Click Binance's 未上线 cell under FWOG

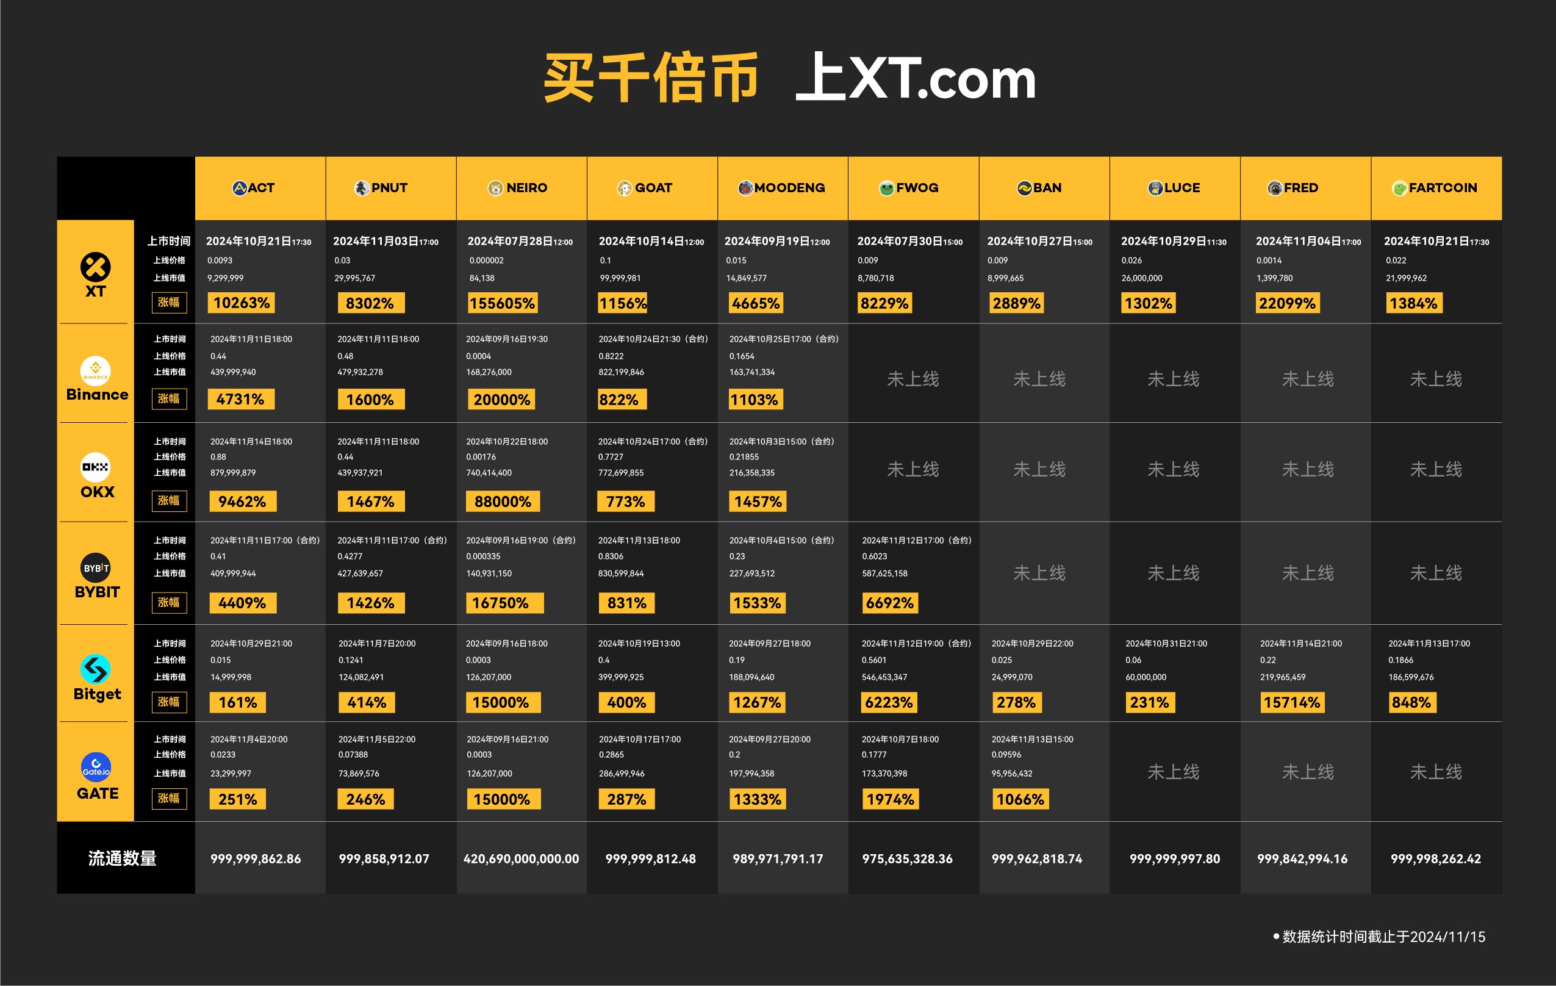click(912, 379)
